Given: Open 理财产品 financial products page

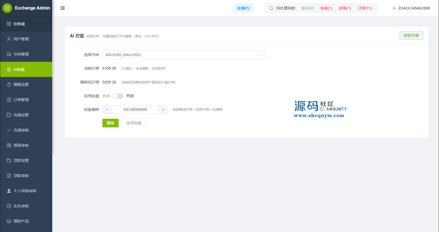Looking at the screenshot, I should pos(21,221).
